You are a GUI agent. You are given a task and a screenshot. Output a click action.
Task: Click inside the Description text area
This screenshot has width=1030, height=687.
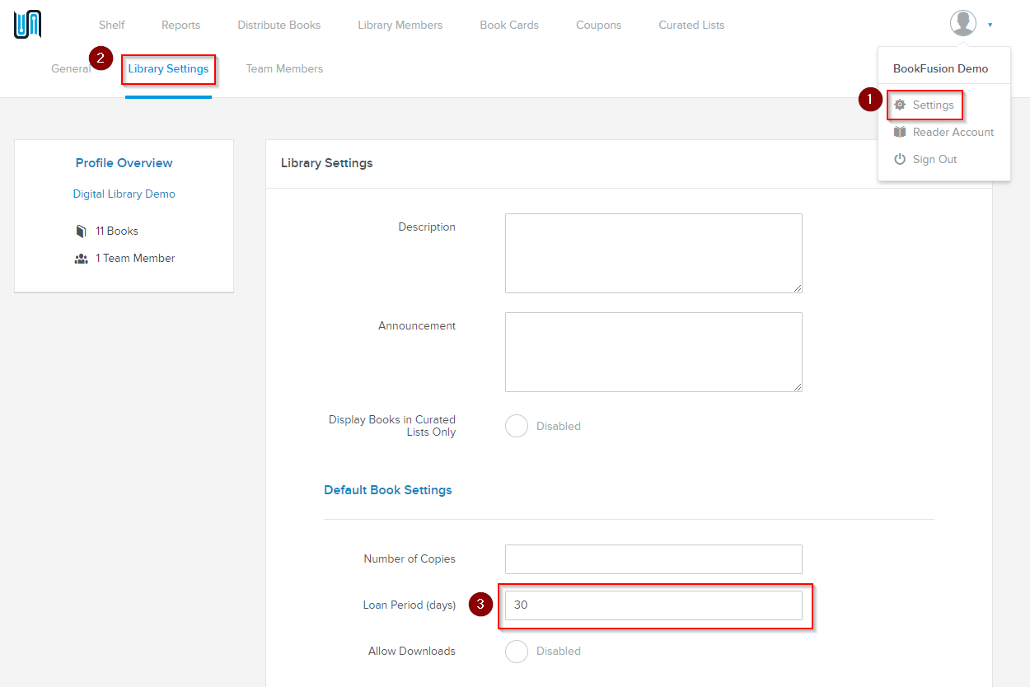pos(653,253)
